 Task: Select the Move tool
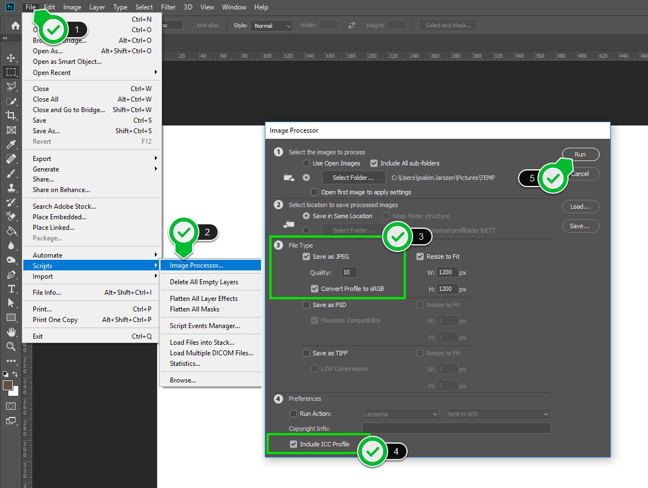11,58
